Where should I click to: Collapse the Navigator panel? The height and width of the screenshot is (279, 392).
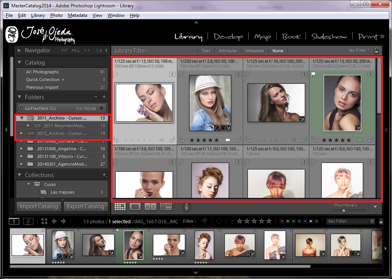pyautogui.click(x=19, y=50)
